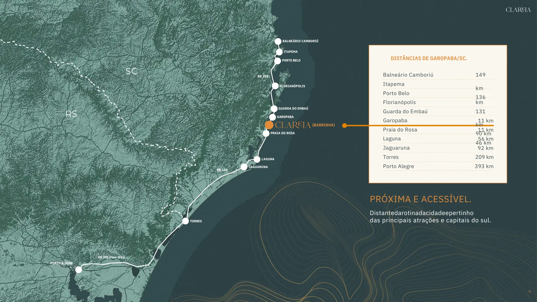Viewport: 537px width, 302px height.
Task: Click the Praia do Rosa marker
Action: tap(266, 133)
